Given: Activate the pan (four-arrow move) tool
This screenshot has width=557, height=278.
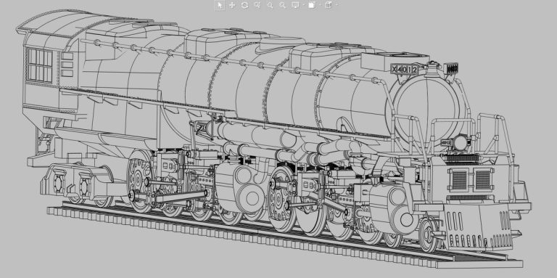Looking at the screenshot, I should [232, 5].
